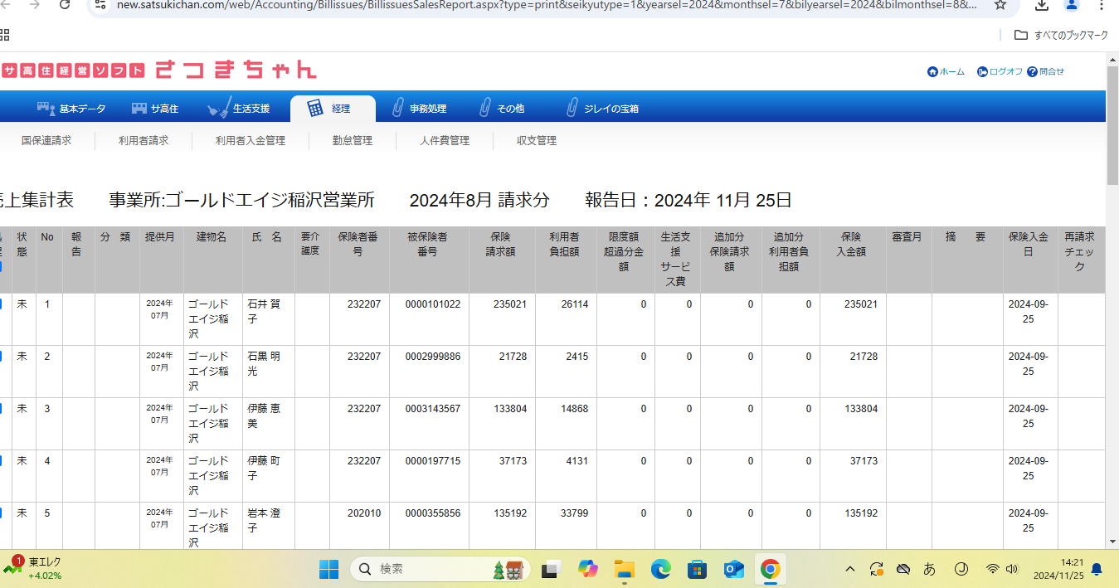The width and height of the screenshot is (1119, 588).
Task: Open the 収支管理 submenu link
Action: click(x=537, y=141)
